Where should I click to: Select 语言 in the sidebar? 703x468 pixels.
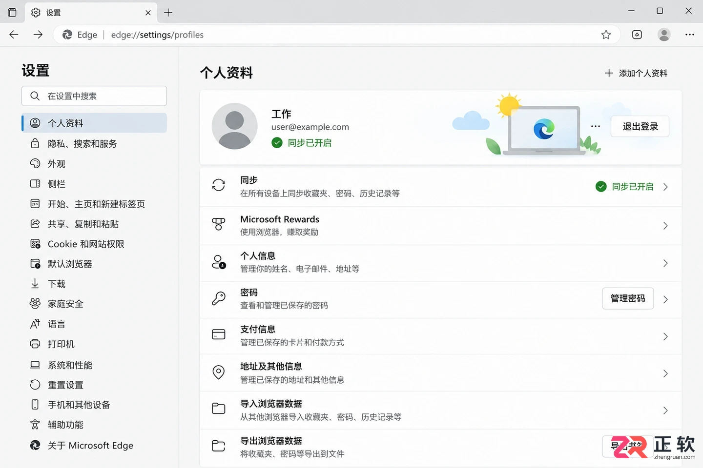tap(94, 324)
